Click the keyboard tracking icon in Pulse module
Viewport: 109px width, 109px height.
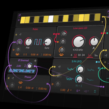[x=17, y=54]
